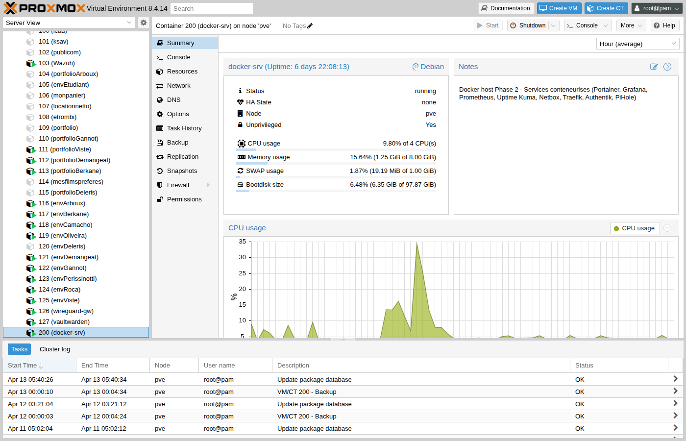Image resolution: width=686 pixels, height=441 pixels.
Task: Click the Permissions unlock icon
Action: [x=160, y=199]
